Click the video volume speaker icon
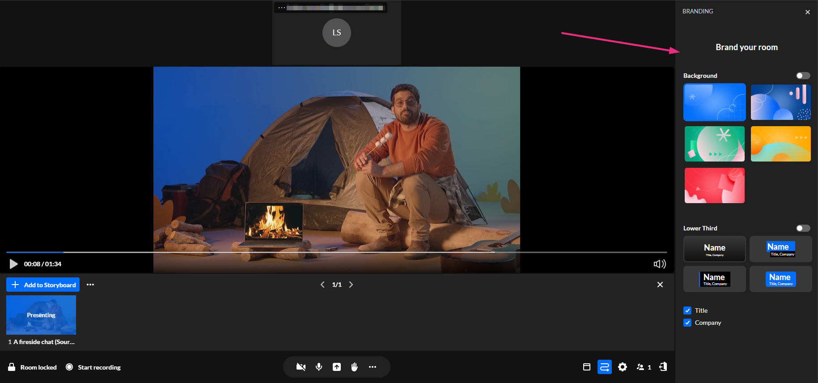This screenshot has height=383, width=818. [x=660, y=264]
